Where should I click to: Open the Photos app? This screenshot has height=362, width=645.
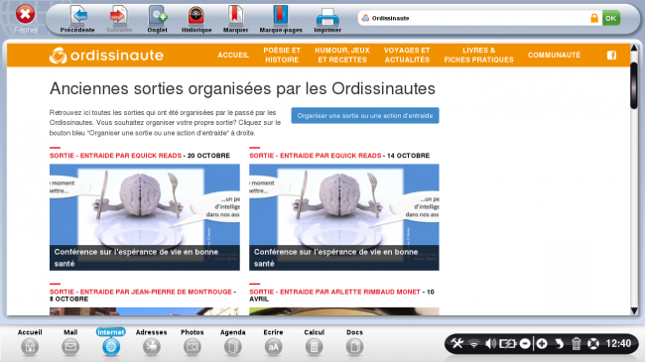pyautogui.click(x=193, y=342)
